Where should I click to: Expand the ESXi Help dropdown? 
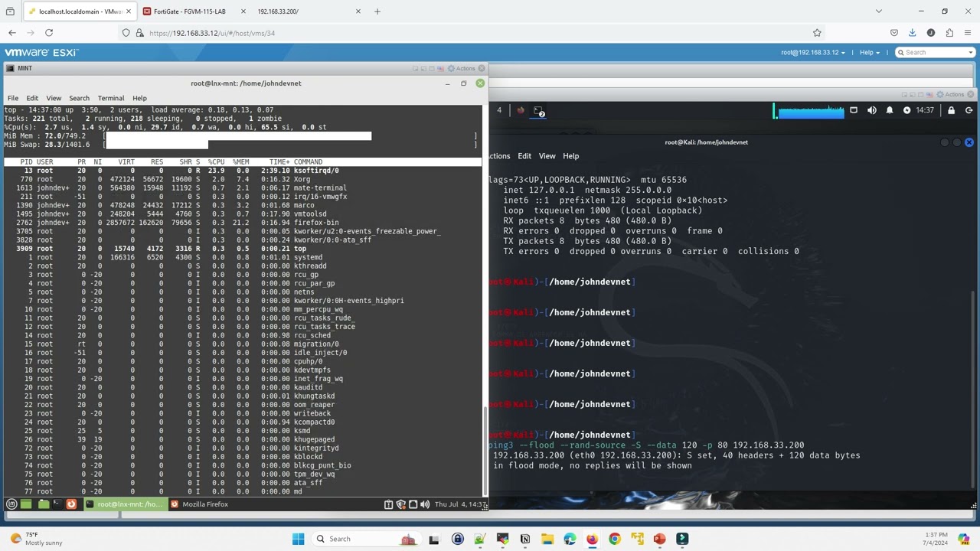click(870, 52)
